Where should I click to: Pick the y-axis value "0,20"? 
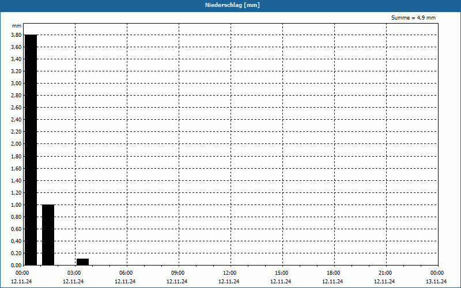tap(16, 253)
